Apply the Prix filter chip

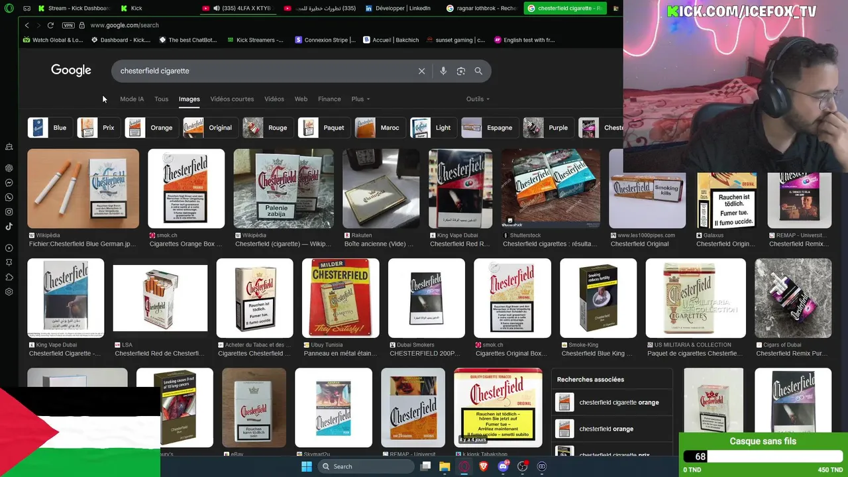click(x=98, y=127)
